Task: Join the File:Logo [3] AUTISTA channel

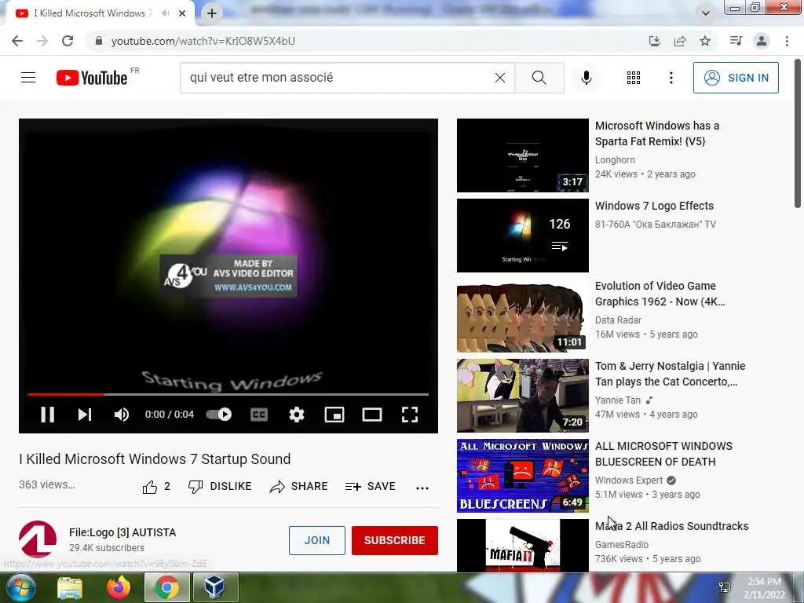Action: coord(317,540)
